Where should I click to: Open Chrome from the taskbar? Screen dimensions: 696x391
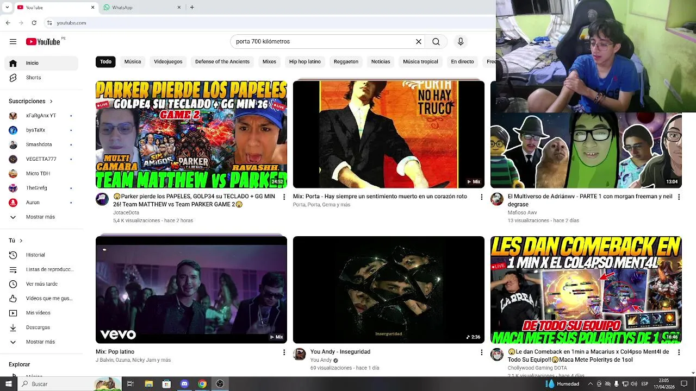(x=202, y=384)
